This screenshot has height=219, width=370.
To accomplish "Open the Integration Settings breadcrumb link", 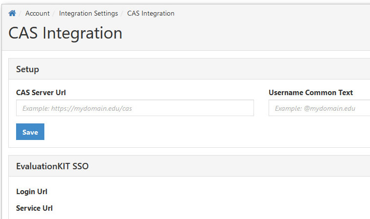I will (x=89, y=14).
